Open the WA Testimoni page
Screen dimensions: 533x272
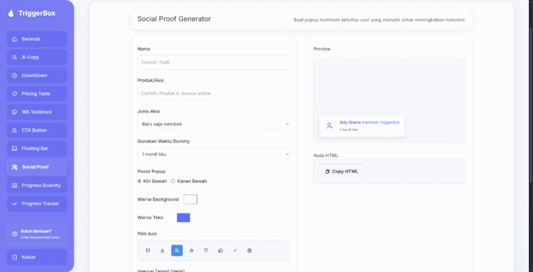[37, 112]
